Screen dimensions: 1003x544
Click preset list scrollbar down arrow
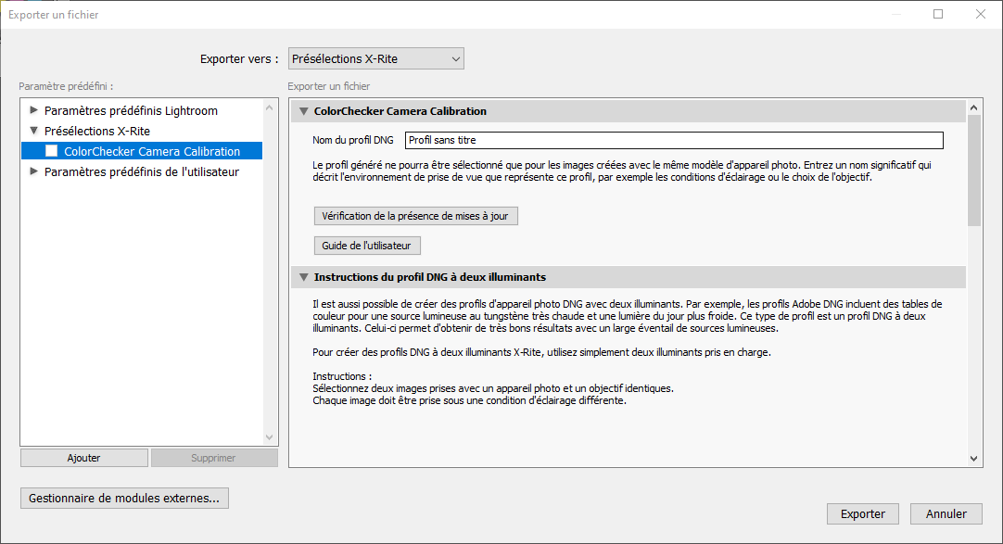point(270,437)
